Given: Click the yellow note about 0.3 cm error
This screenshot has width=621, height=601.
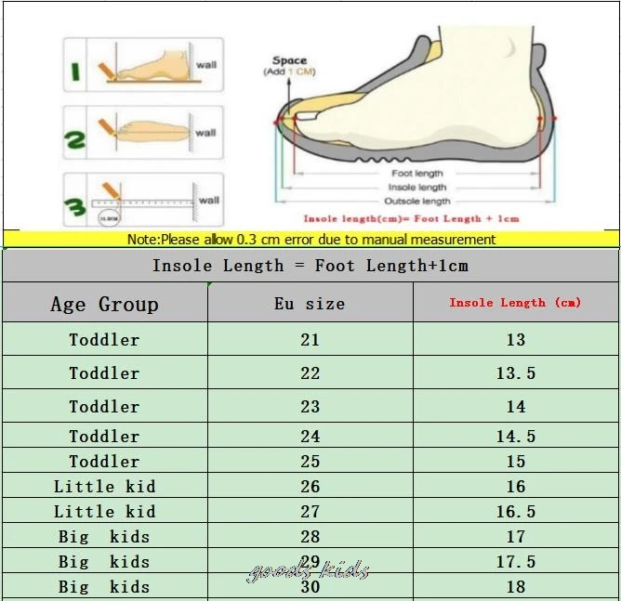Looking at the screenshot, I should click(310, 240).
